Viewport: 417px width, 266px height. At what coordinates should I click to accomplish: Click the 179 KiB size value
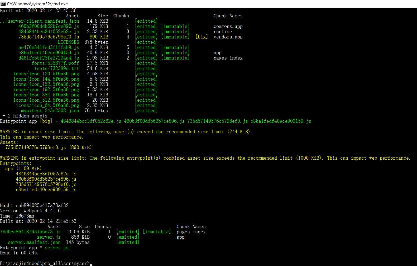(99, 26)
